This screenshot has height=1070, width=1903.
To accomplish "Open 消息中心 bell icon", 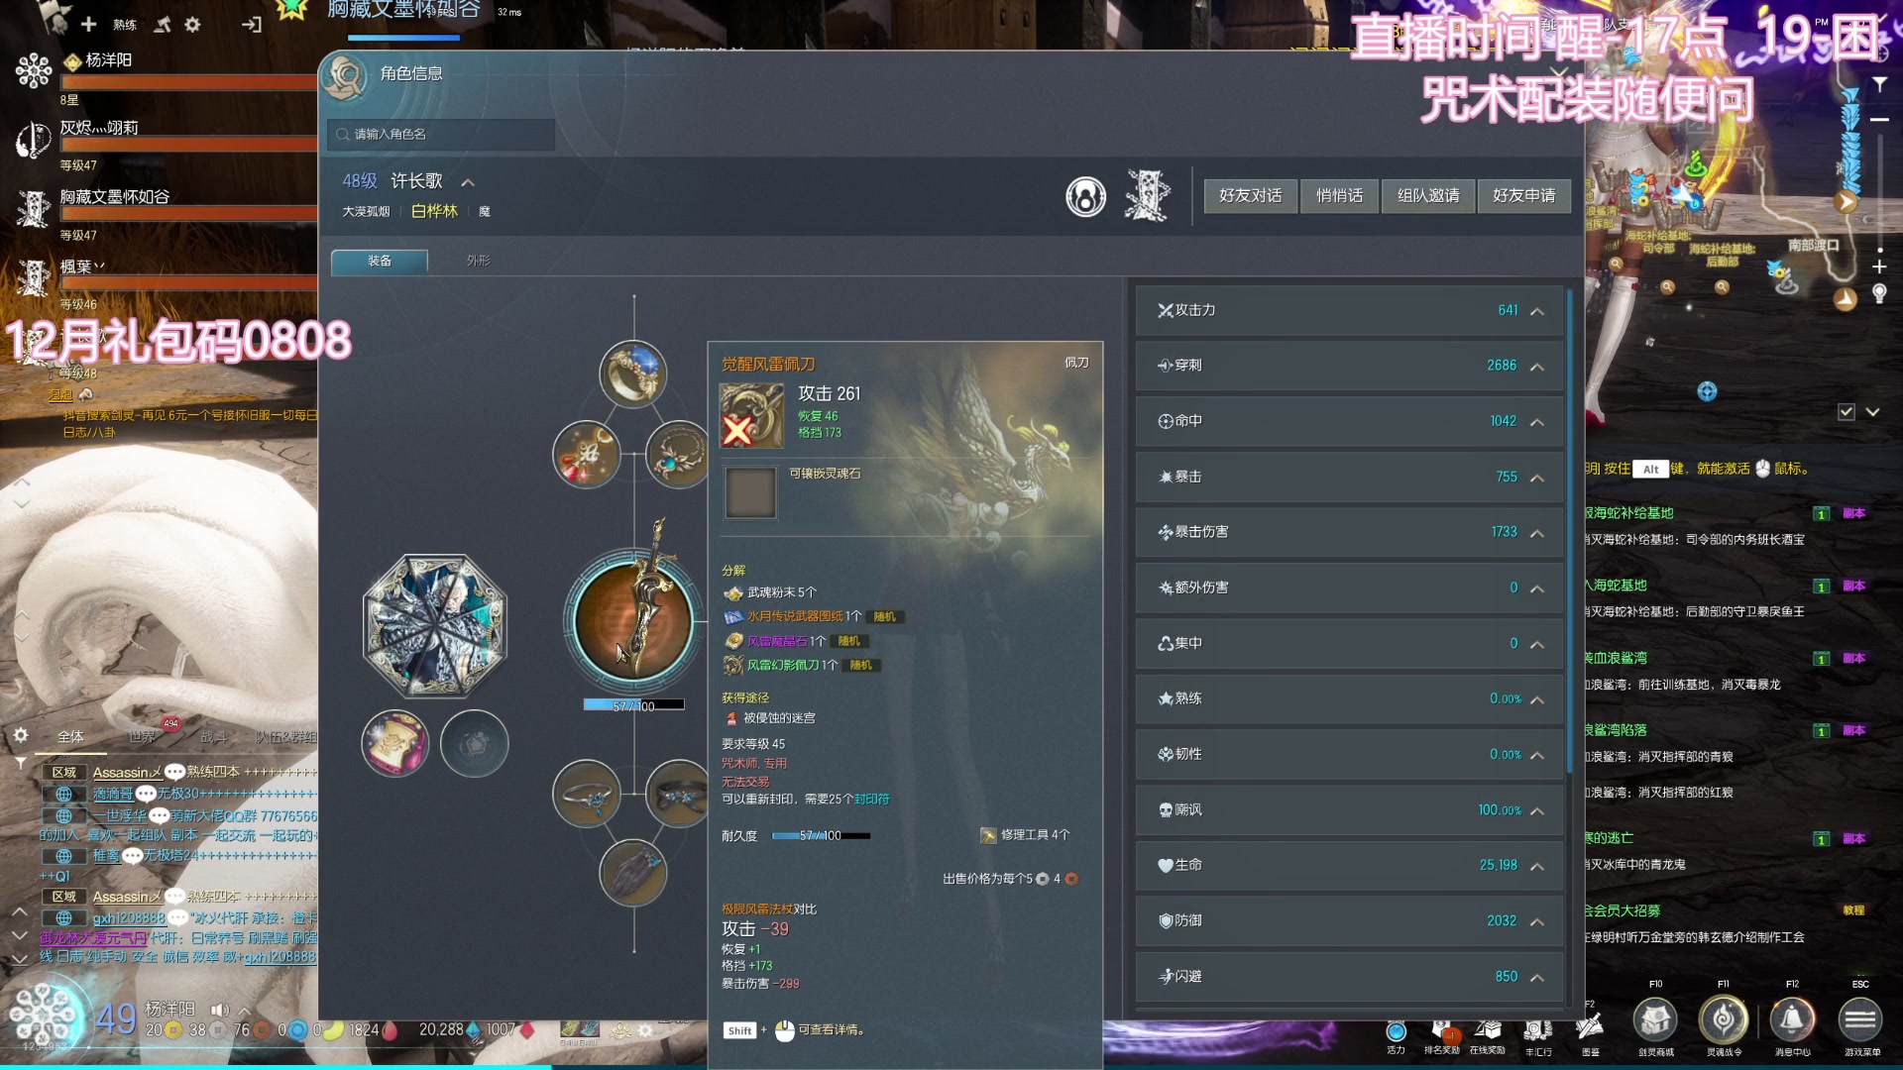I will [1792, 1020].
